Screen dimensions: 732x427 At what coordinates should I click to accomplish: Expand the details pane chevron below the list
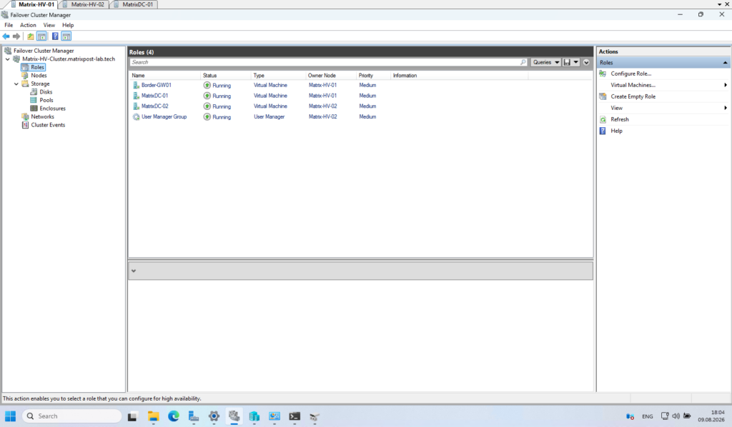click(134, 271)
